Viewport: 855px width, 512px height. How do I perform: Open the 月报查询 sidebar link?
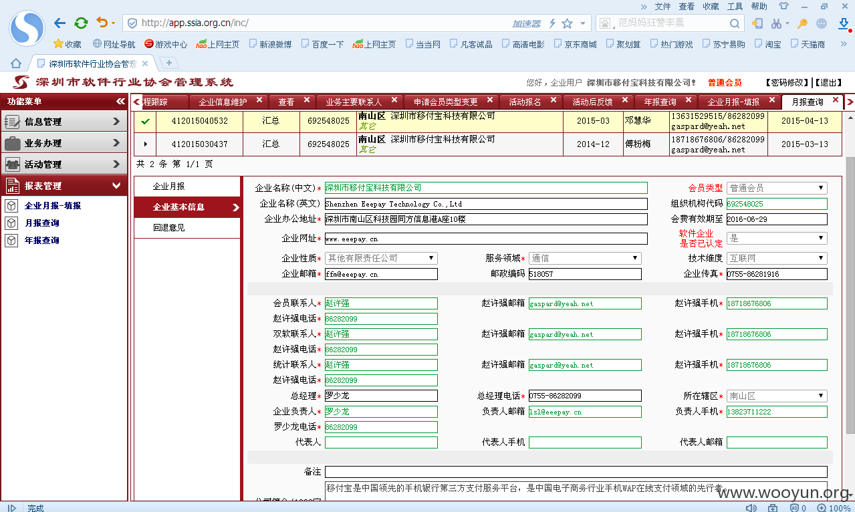pos(42,223)
